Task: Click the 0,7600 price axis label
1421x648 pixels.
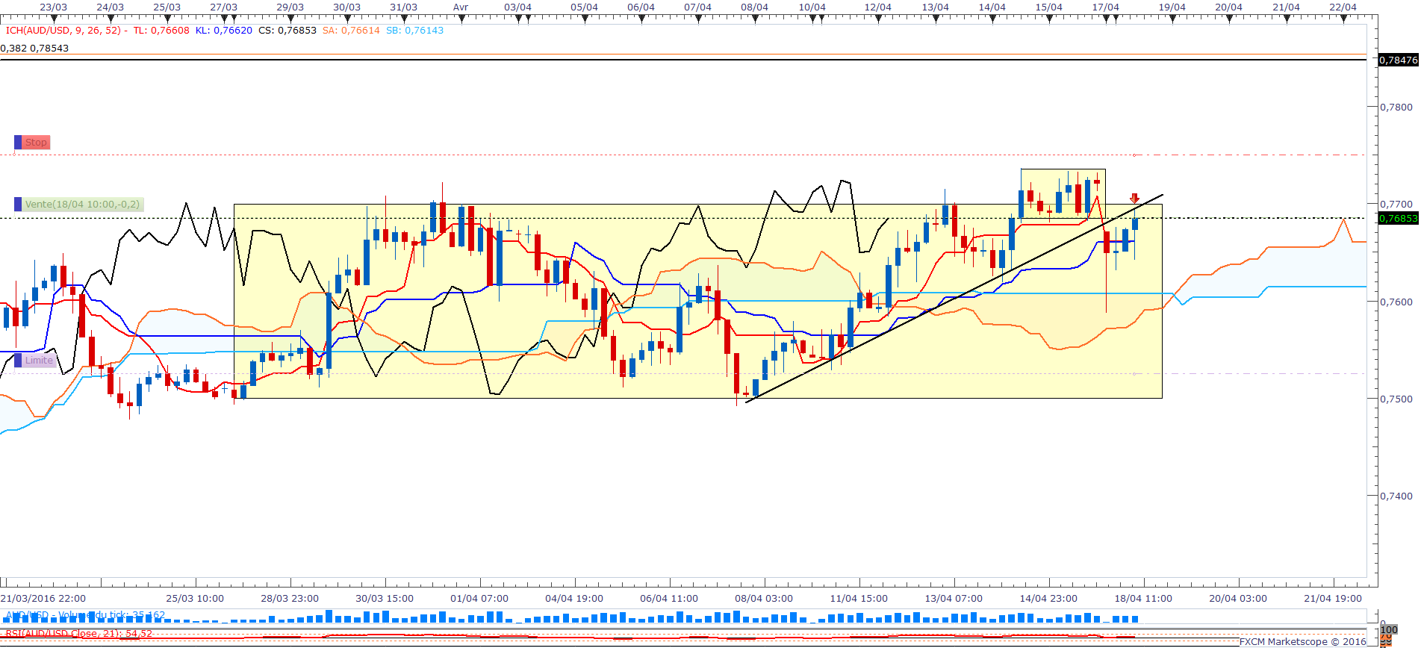Action: (x=1396, y=302)
